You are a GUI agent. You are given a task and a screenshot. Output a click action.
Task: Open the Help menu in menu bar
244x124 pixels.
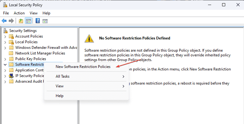(x=46, y=13)
